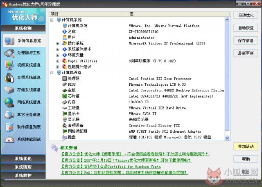The height and width of the screenshot is (187, 262).
Task: Expand the 环境变量 tree node
Action: pos(58,55)
